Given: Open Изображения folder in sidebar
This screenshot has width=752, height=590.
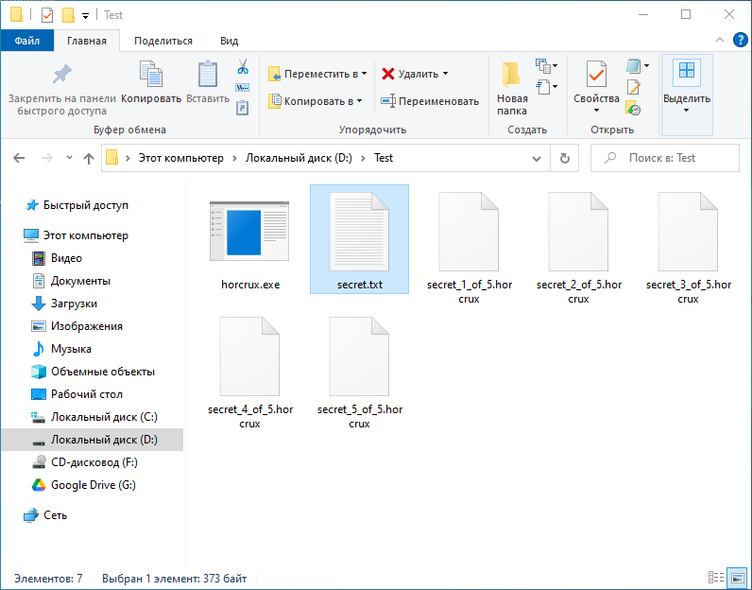Looking at the screenshot, I should 77,326.
